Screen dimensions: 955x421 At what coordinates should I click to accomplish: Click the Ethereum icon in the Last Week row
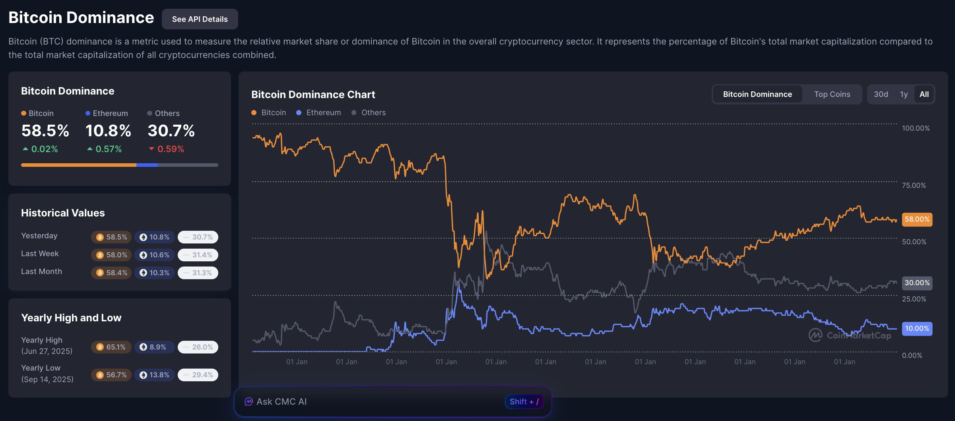pyautogui.click(x=143, y=255)
